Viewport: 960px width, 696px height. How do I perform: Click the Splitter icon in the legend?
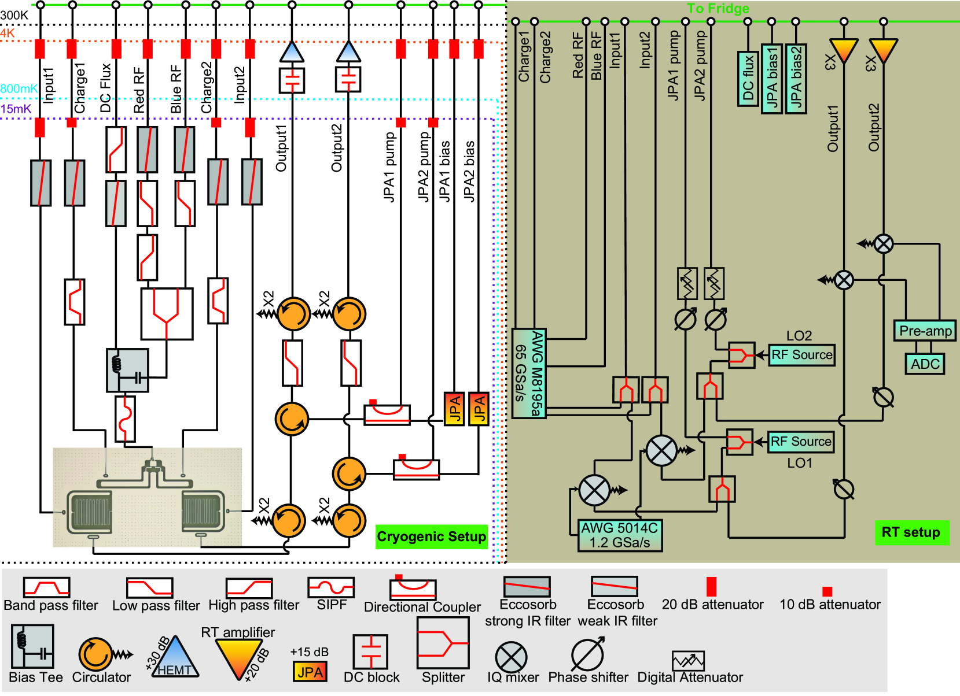(443, 643)
